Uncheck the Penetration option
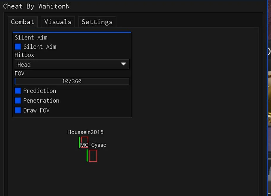 [18, 101]
